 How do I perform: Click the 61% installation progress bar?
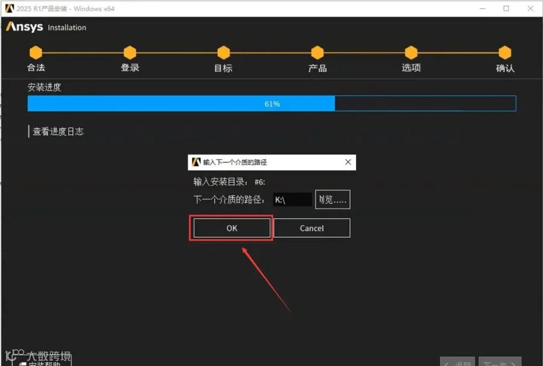(272, 104)
